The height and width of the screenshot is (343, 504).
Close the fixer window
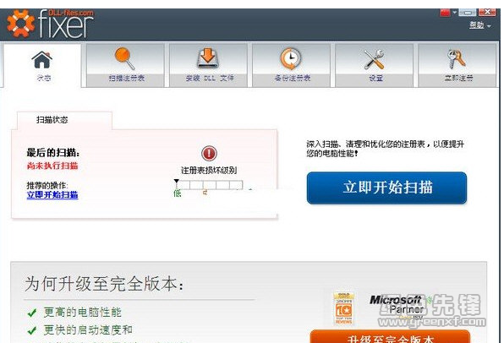click(487, 12)
